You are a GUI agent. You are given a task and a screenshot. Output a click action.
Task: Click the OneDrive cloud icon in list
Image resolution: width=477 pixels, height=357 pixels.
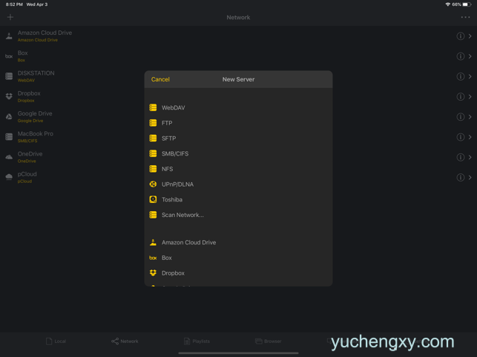pyautogui.click(x=9, y=157)
